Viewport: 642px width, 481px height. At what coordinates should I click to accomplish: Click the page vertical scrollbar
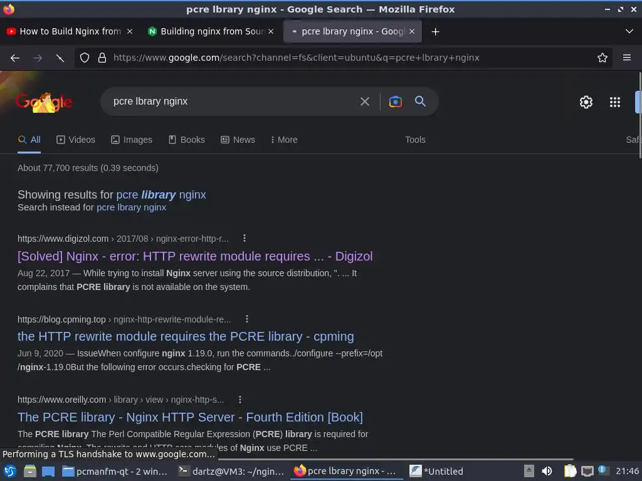pyautogui.click(x=640, y=115)
